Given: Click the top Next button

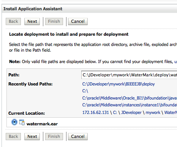Looking at the screenshot, I should (32, 21).
